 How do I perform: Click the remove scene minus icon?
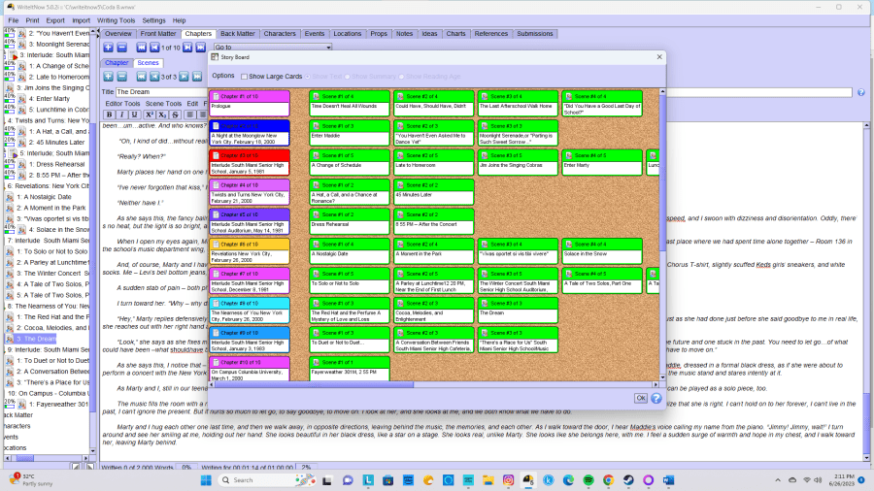click(x=122, y=77)
